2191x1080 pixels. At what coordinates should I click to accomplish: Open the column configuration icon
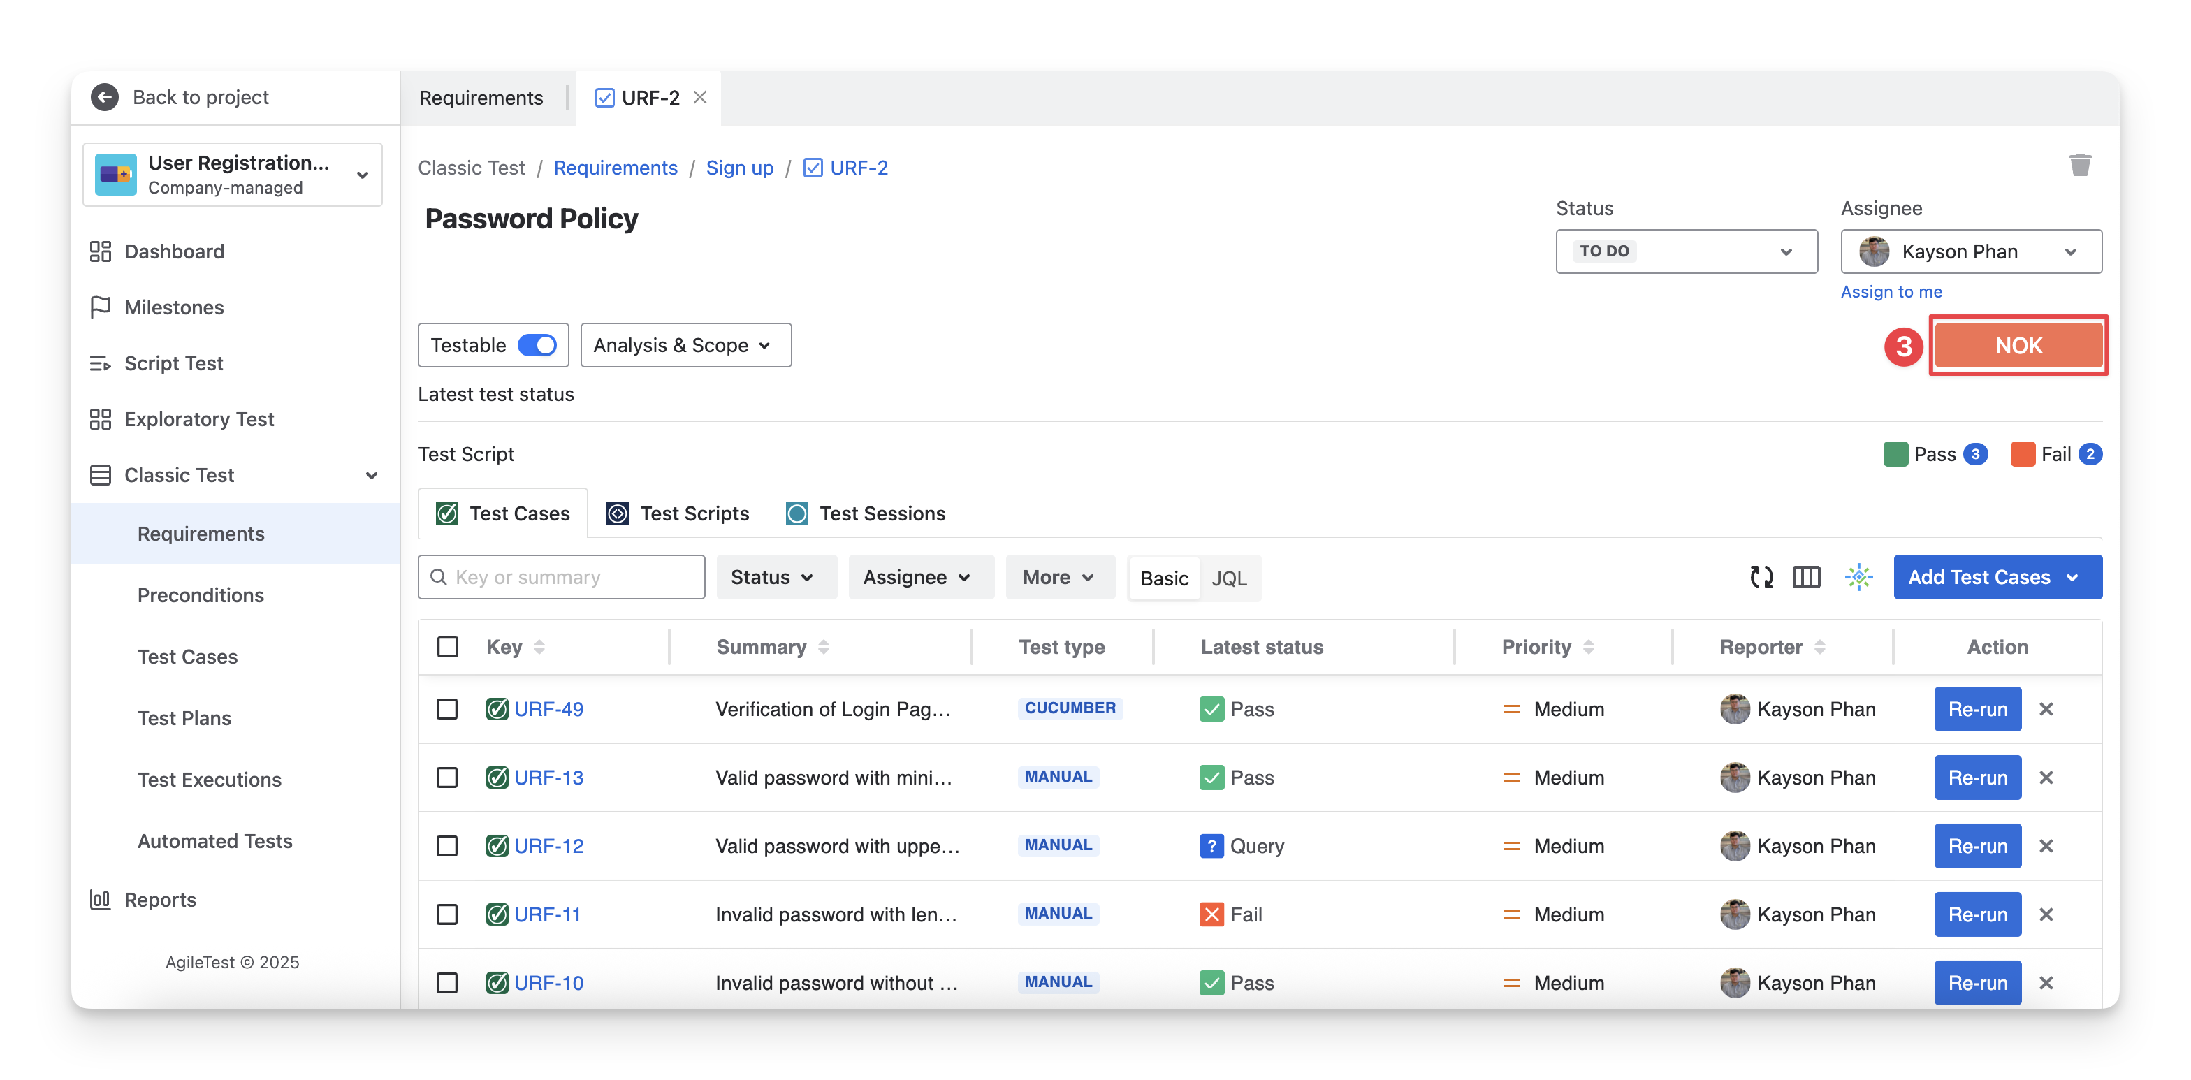click(x=1806, y=578)
